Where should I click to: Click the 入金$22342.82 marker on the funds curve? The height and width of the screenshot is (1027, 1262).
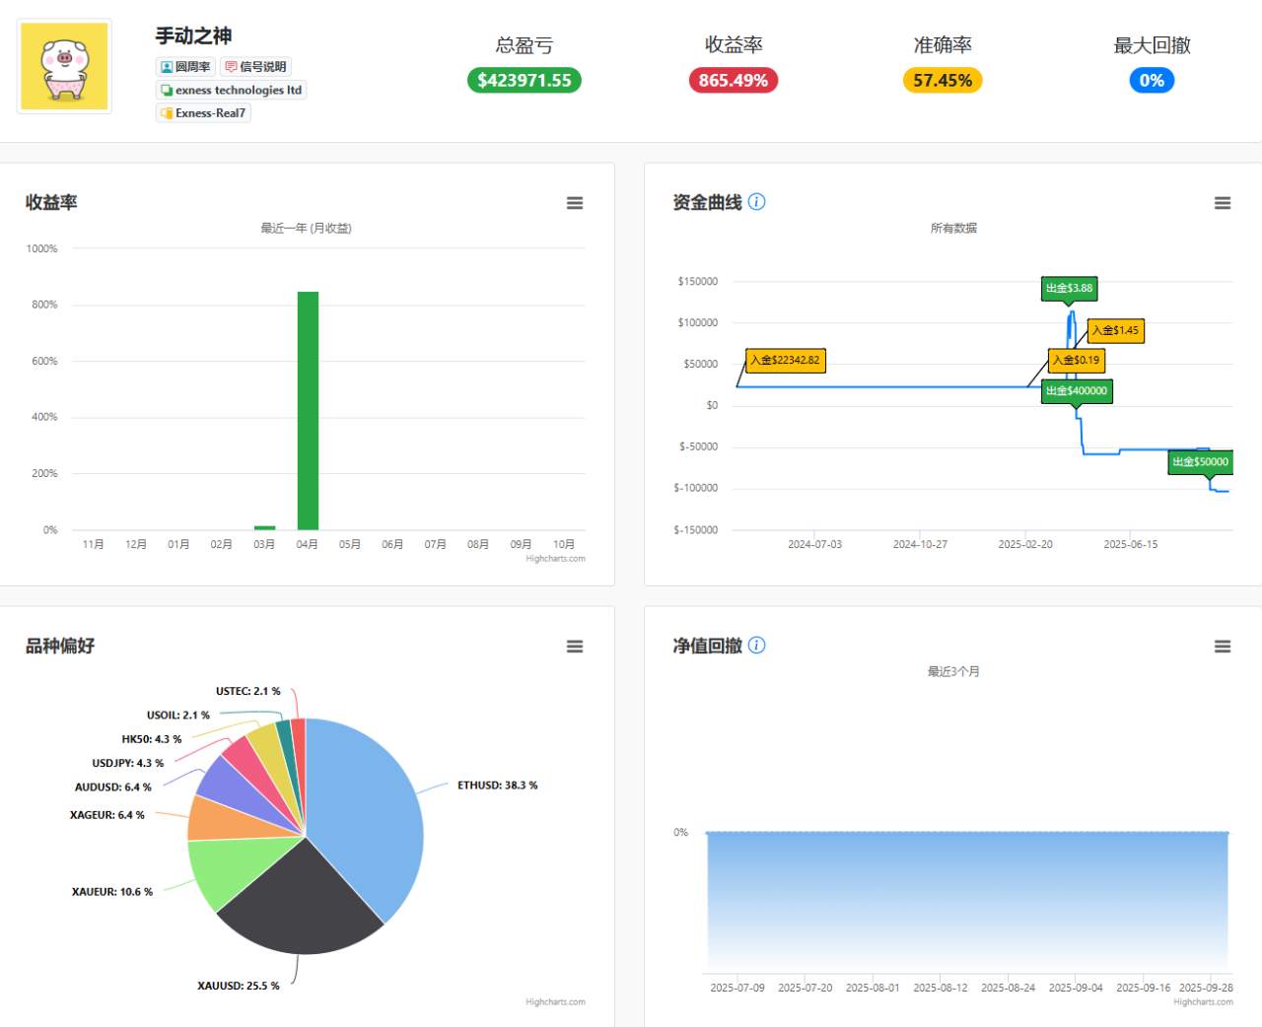pos(785,361)
